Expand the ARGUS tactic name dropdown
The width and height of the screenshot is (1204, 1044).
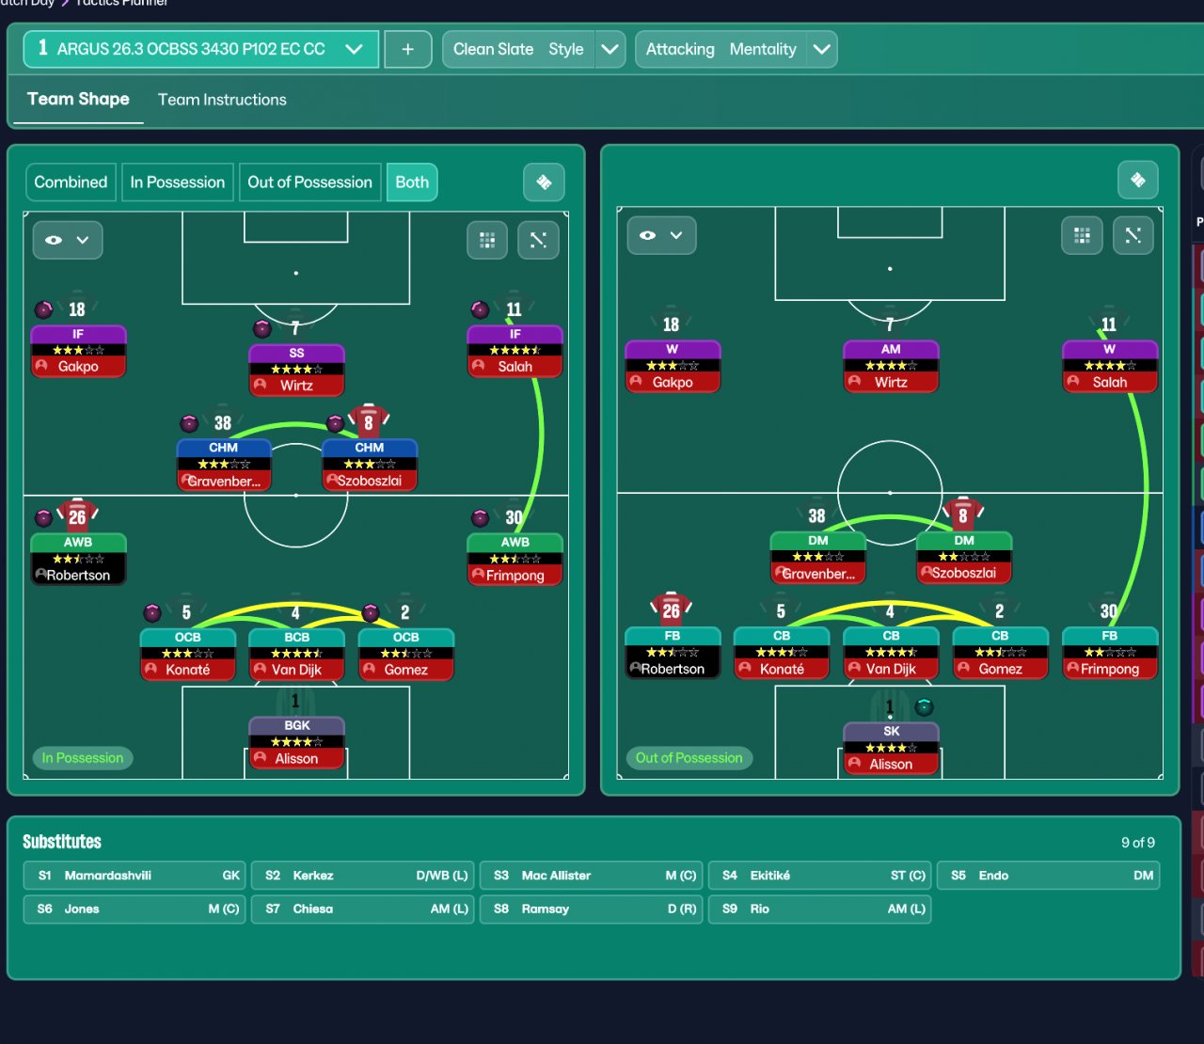(354, 49)
